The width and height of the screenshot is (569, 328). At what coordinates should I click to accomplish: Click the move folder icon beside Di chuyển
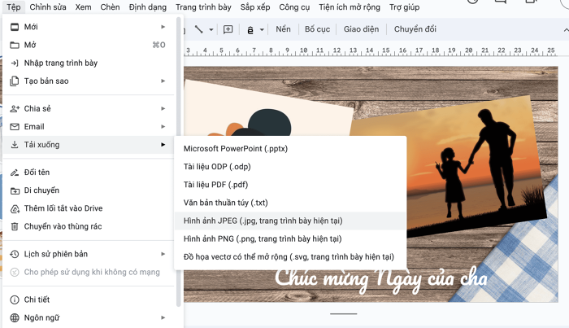15,190
